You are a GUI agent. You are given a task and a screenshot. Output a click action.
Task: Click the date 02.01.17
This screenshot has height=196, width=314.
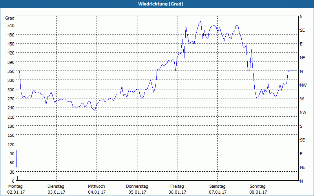click(16, 192)
